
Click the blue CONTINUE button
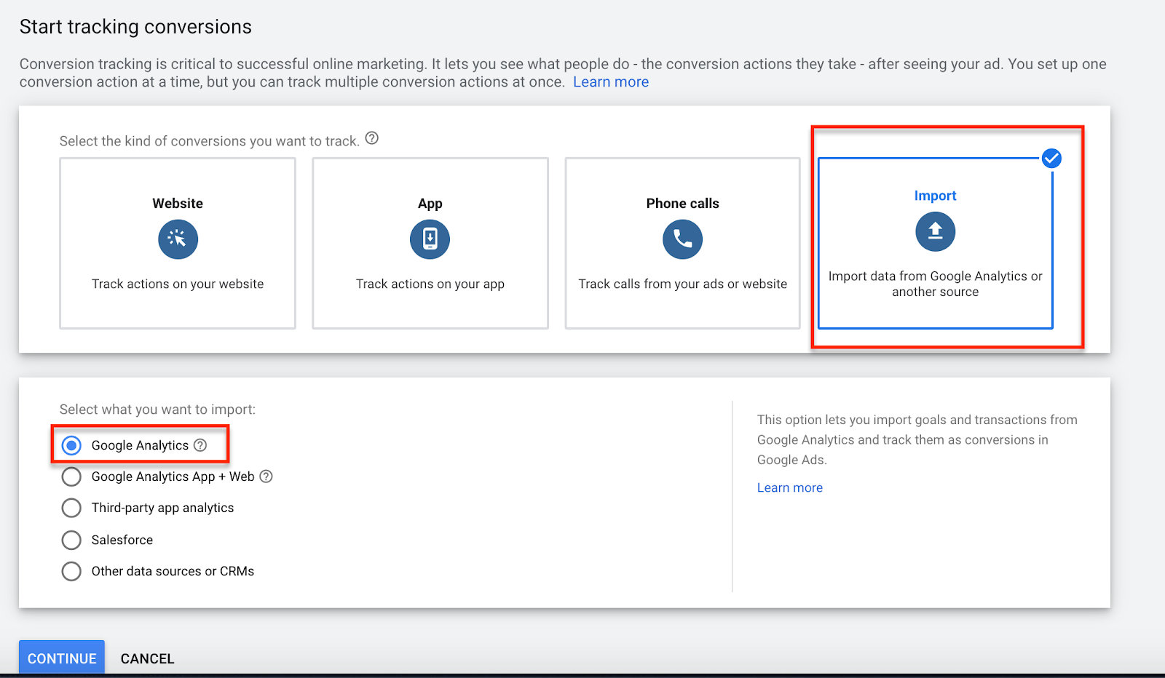pos(62,658)
